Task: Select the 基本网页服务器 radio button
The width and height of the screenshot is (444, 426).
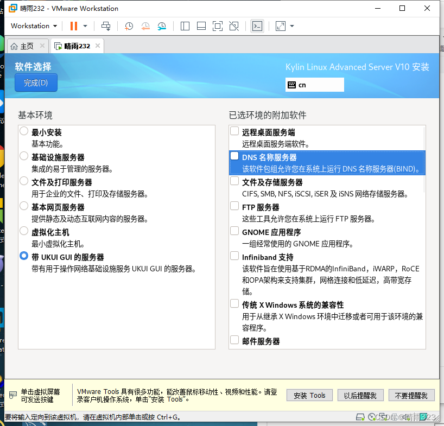Action: 24,206
